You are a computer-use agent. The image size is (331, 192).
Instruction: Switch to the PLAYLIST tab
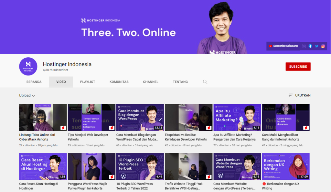pyautogui.click(x=87, y=82)
